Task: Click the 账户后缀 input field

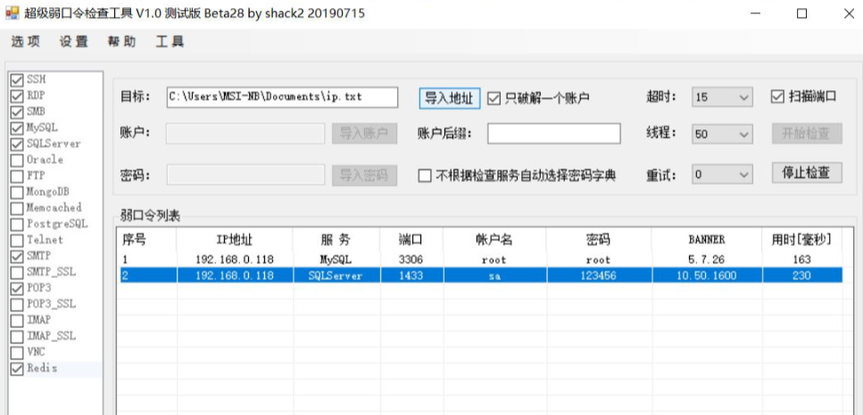Action: [x=553, y=134]
